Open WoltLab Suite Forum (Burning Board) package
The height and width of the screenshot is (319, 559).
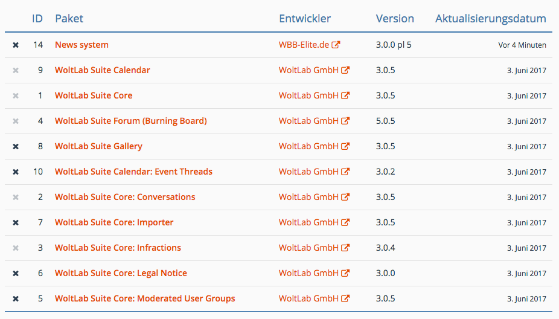tap(131, 121)
